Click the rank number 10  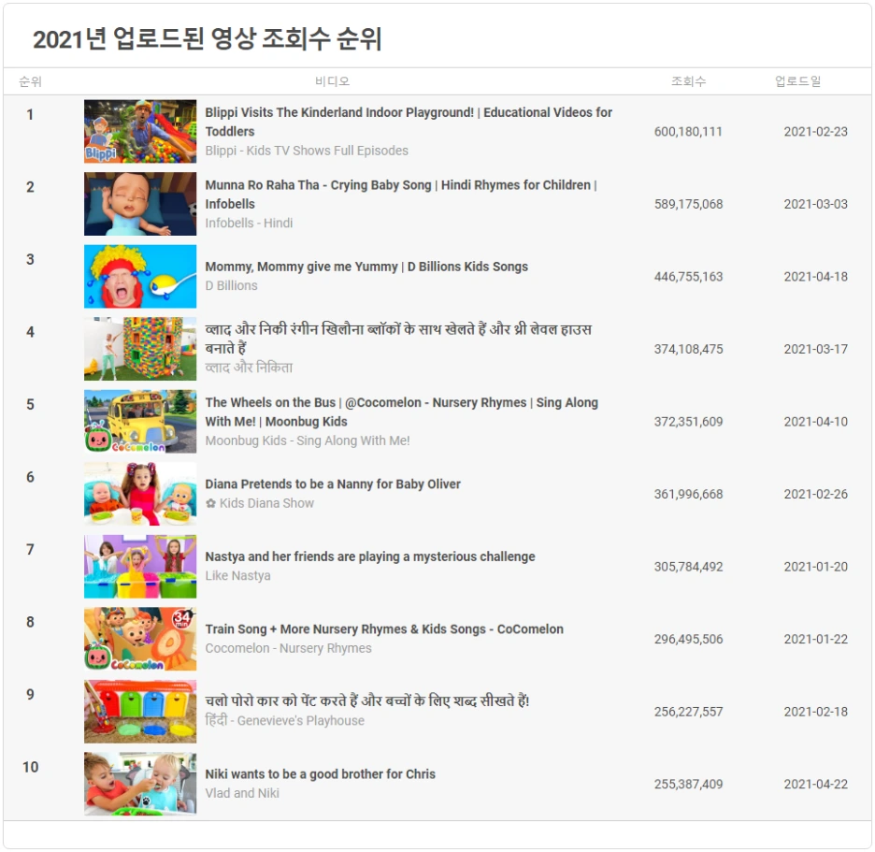30,768
